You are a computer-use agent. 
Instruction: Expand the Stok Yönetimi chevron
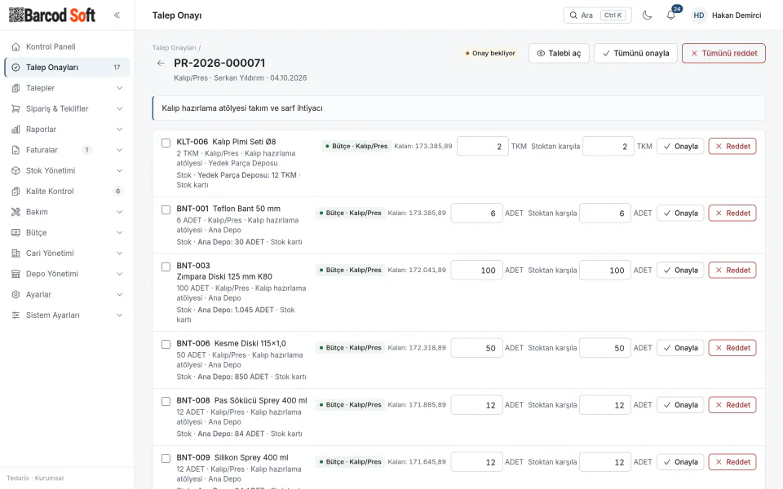pyautogui.click(x=119, y=170)
